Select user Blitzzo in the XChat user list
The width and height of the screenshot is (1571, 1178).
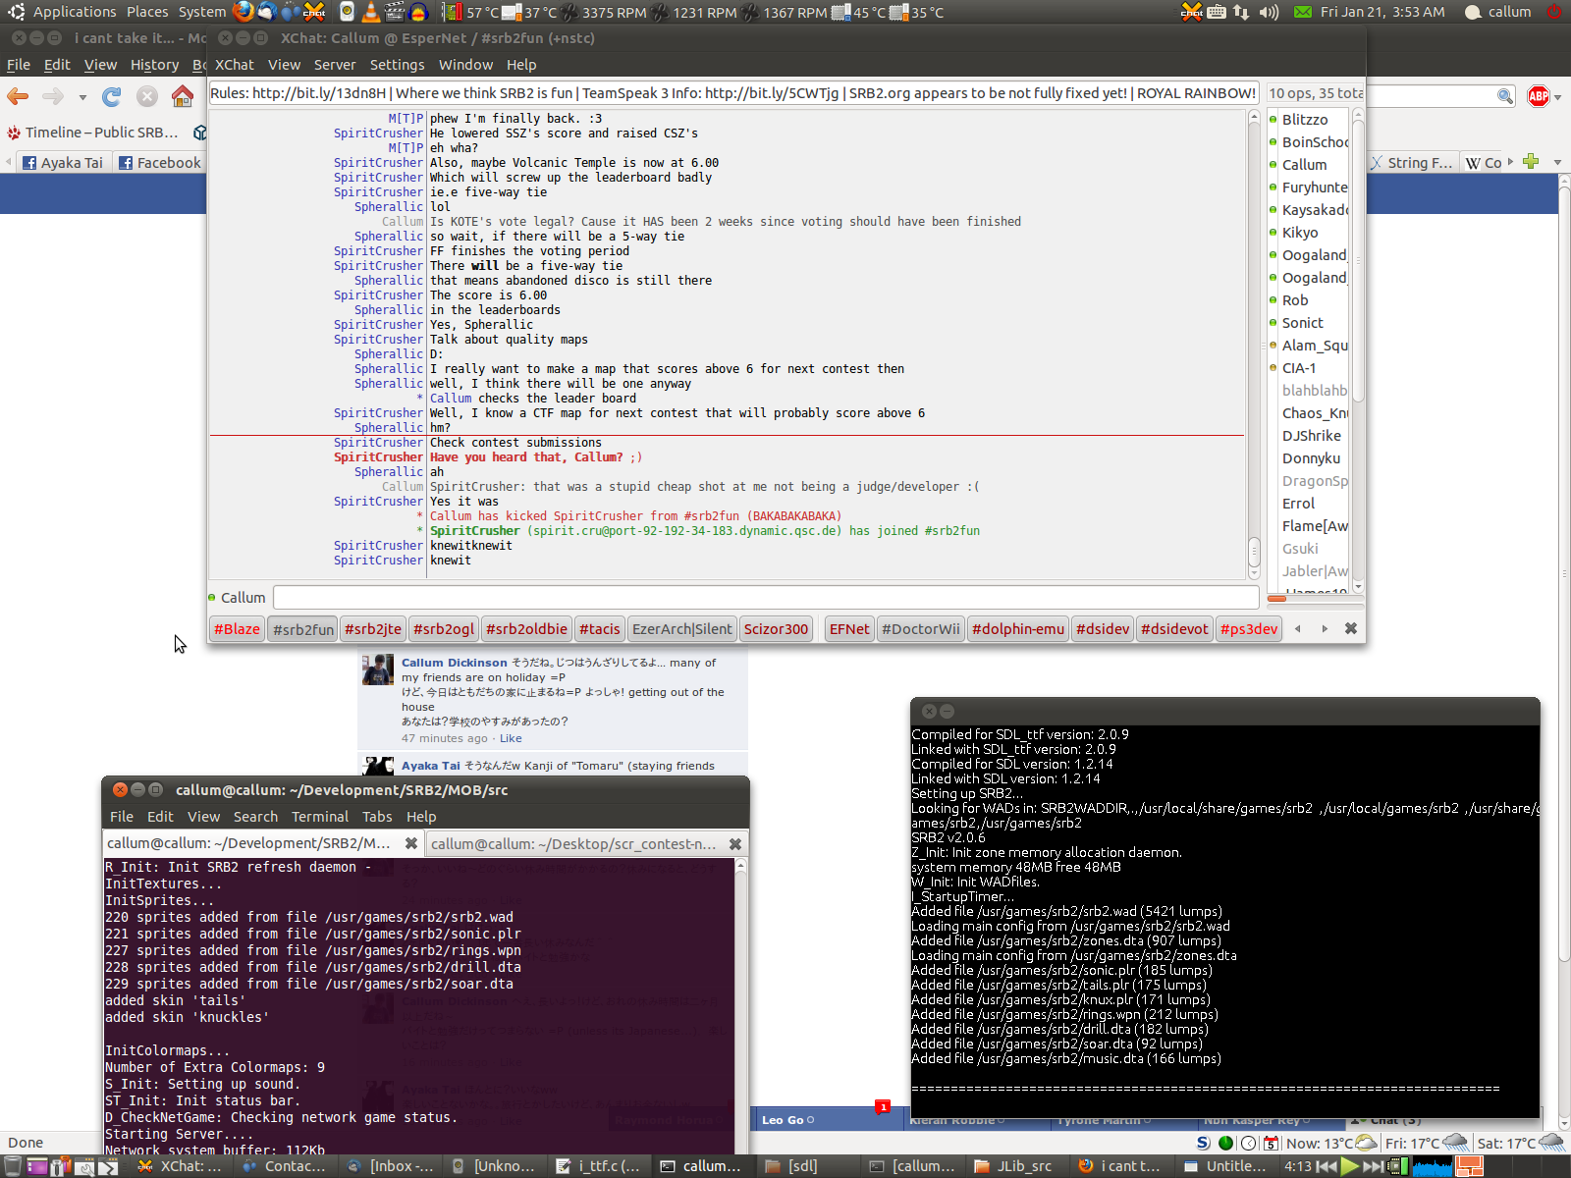[1307, 120]
